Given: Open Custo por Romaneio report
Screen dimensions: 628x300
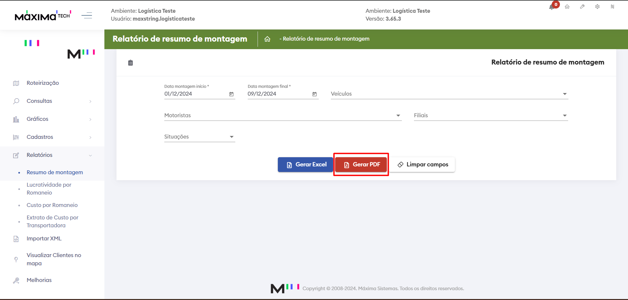Looking at the screenshot, I should tap(52, 205).
